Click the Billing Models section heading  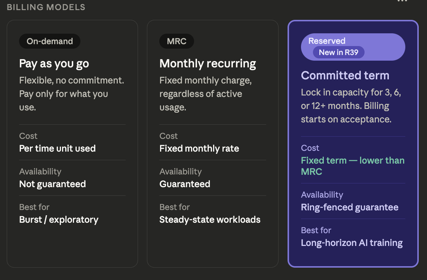[x=46, y=7]
